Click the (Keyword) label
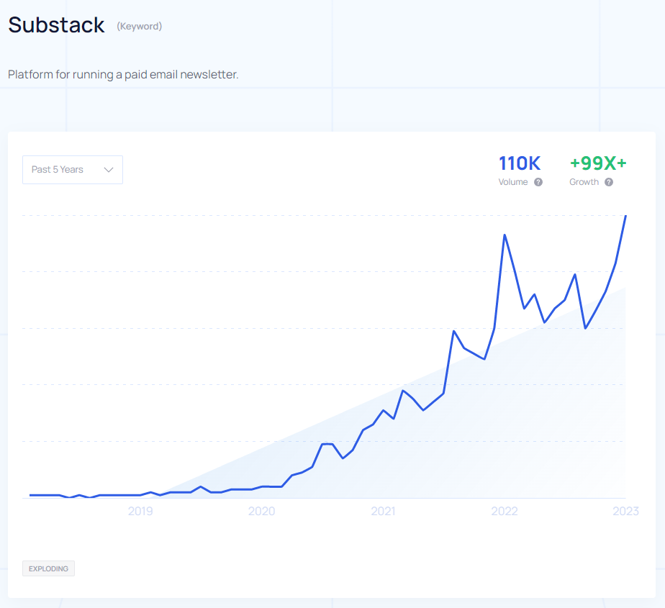Image resolution: width=665 pixels, height=608 pixels. 139,27
